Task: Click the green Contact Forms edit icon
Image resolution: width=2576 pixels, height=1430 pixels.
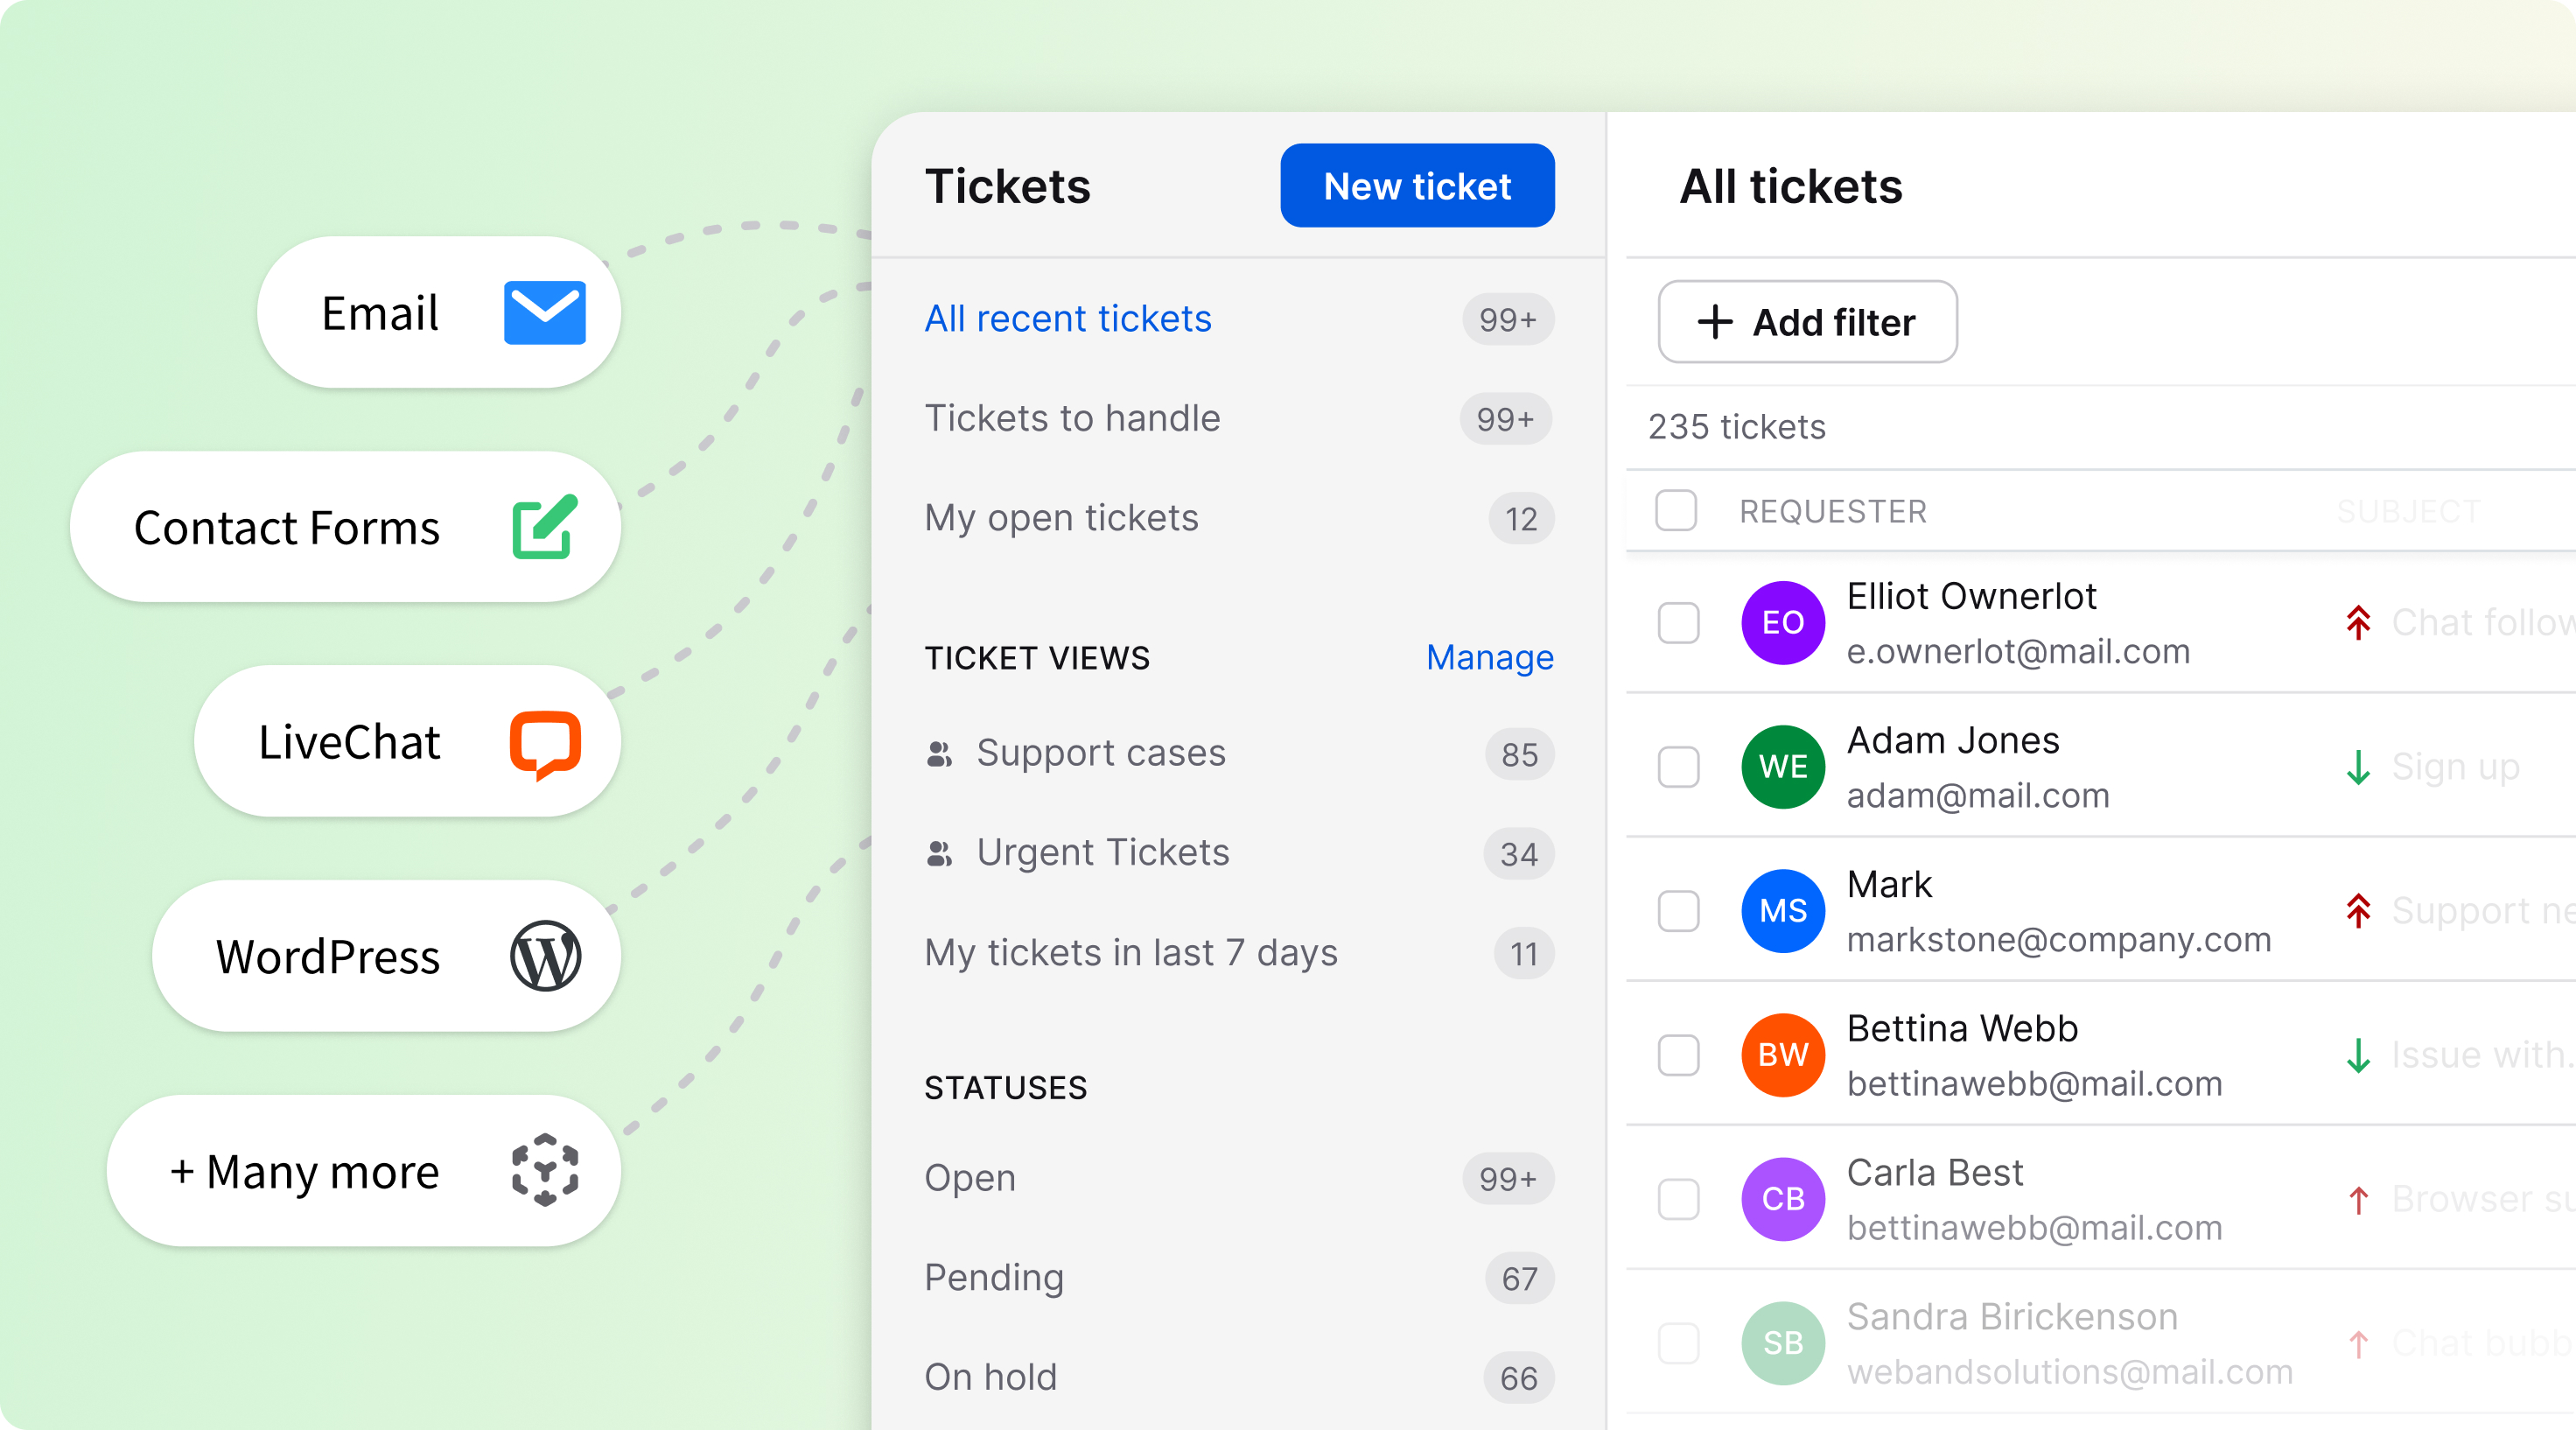Action: (544, 527)
